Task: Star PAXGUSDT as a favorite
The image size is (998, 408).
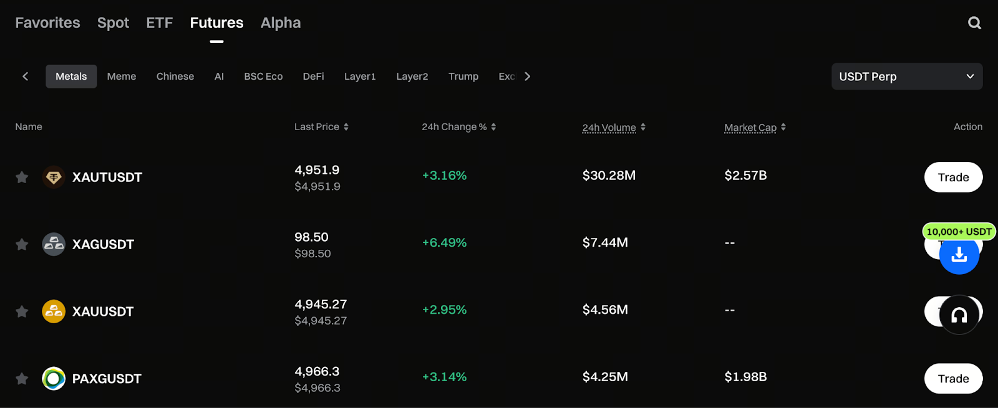Action: click(x=22, y=379)
